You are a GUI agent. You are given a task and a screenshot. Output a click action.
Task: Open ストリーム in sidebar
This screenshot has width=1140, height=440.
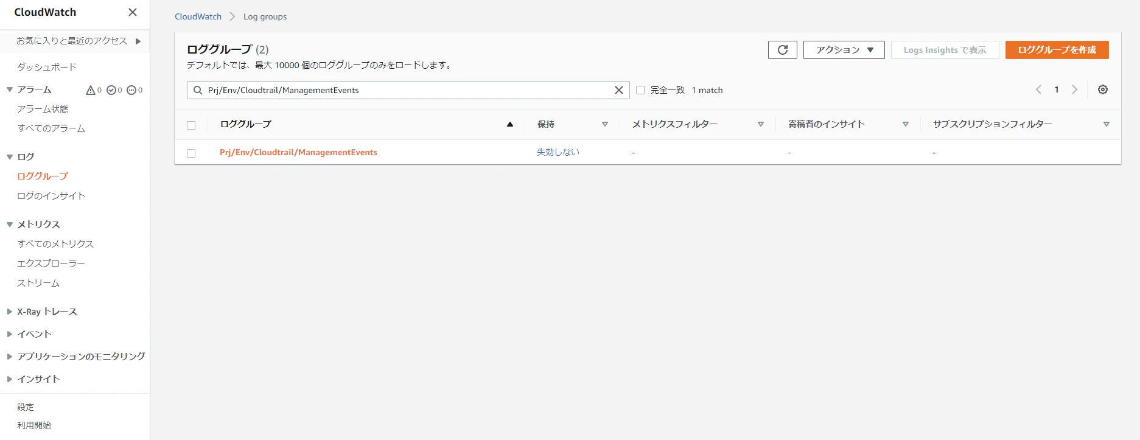(x=38, y=283)
